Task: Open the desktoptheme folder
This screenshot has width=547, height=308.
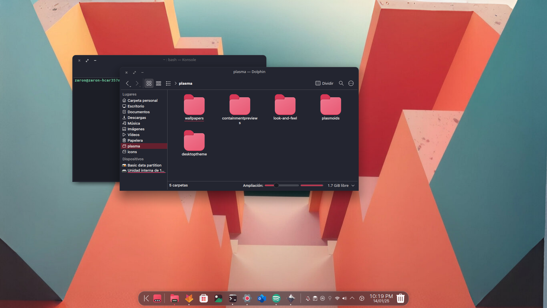Action: click(194, 141)
